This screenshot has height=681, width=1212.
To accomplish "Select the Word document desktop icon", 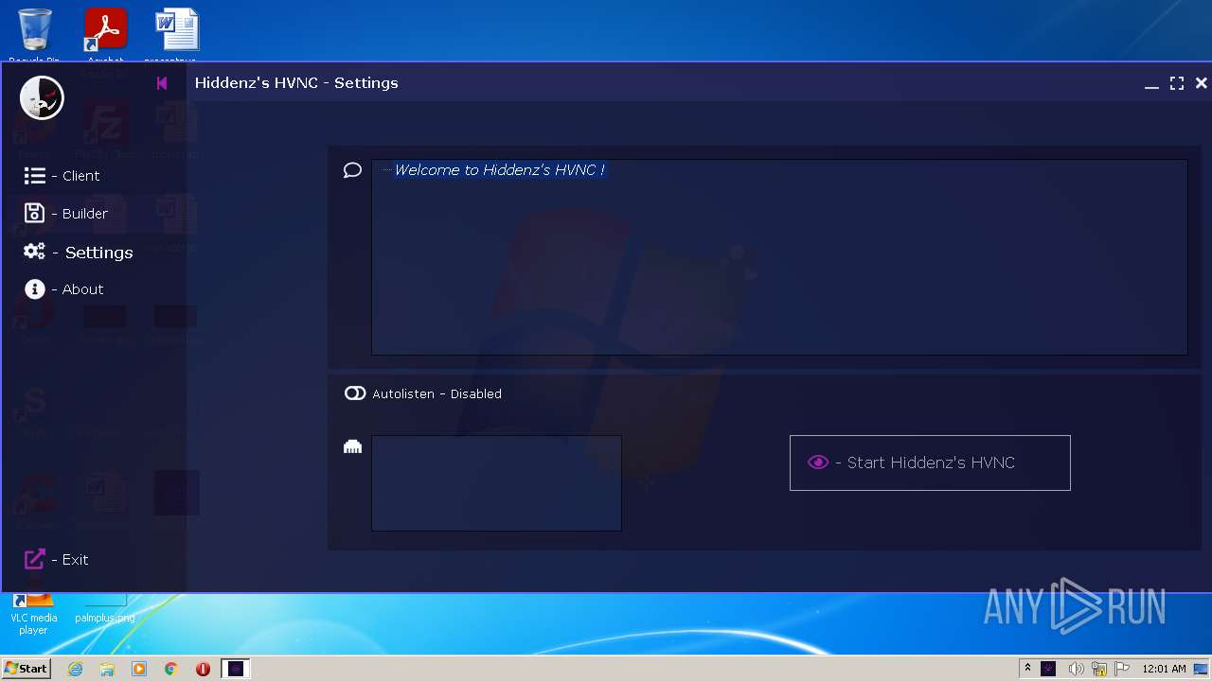I will coord(177,35).
